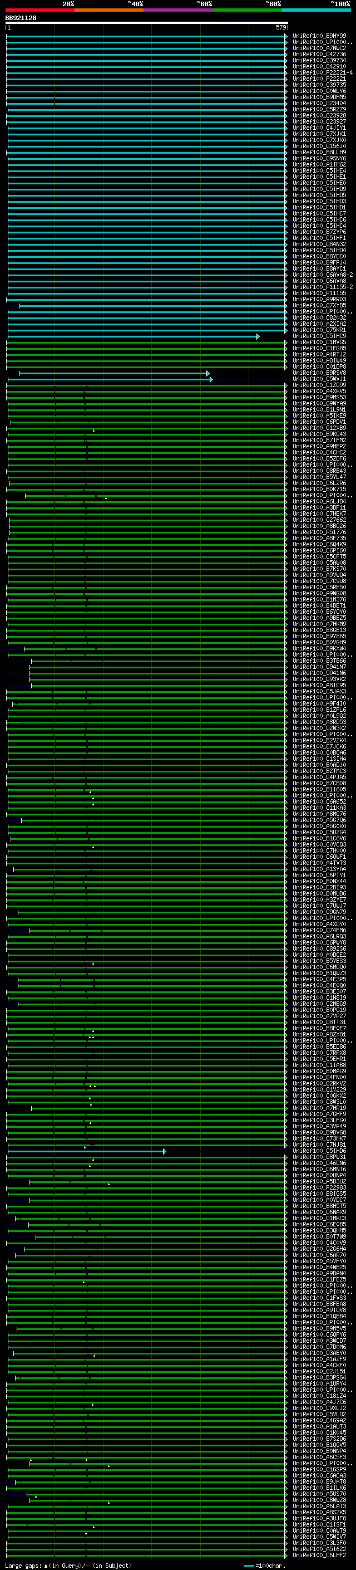The image size is (356, 1570).
Task: Select hit label UniRef100_A7NWC2
Action: pyautogui.click(x=319, y=48)
